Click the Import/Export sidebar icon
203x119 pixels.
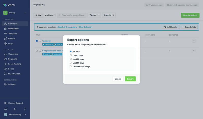(x=5, y=74)
